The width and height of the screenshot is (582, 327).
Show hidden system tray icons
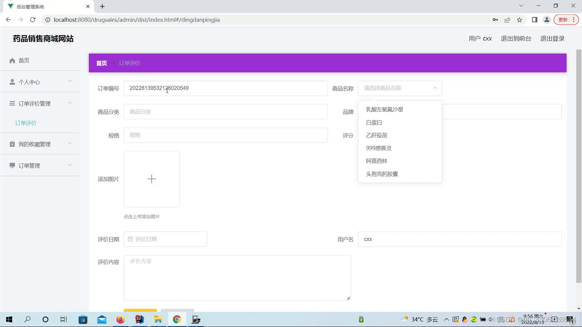point(446,319)
